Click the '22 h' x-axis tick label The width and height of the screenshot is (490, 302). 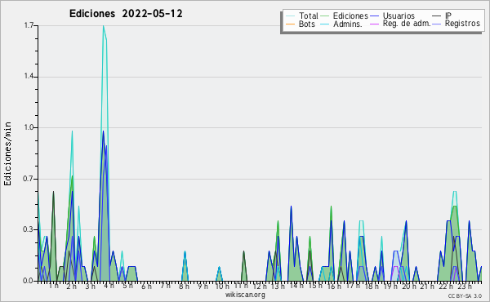tap(446, 286)
